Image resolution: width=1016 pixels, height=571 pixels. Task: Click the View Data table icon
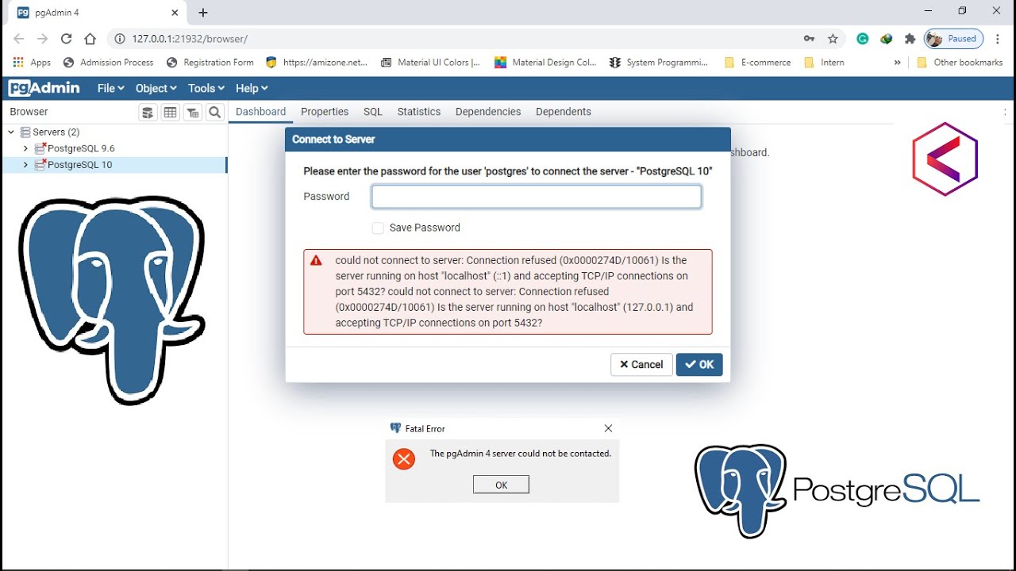[170, 113]
